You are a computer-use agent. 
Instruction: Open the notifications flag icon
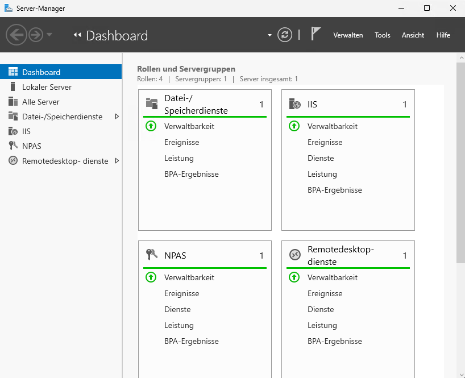pyautogui.click(x=315, y=34)
